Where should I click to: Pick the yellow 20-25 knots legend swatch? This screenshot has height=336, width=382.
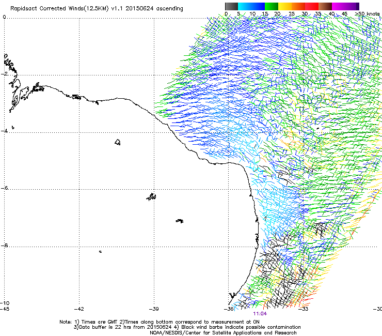pyautogui.click(x=285, y=6)
